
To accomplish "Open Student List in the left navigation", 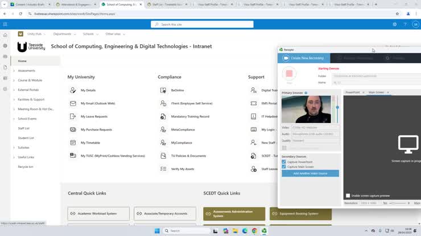I will coord(26,138).
